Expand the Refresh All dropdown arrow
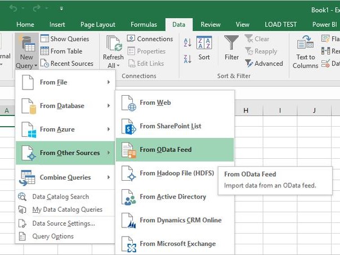Viewport: 340px width, 255px height. [x=118, y=65]
